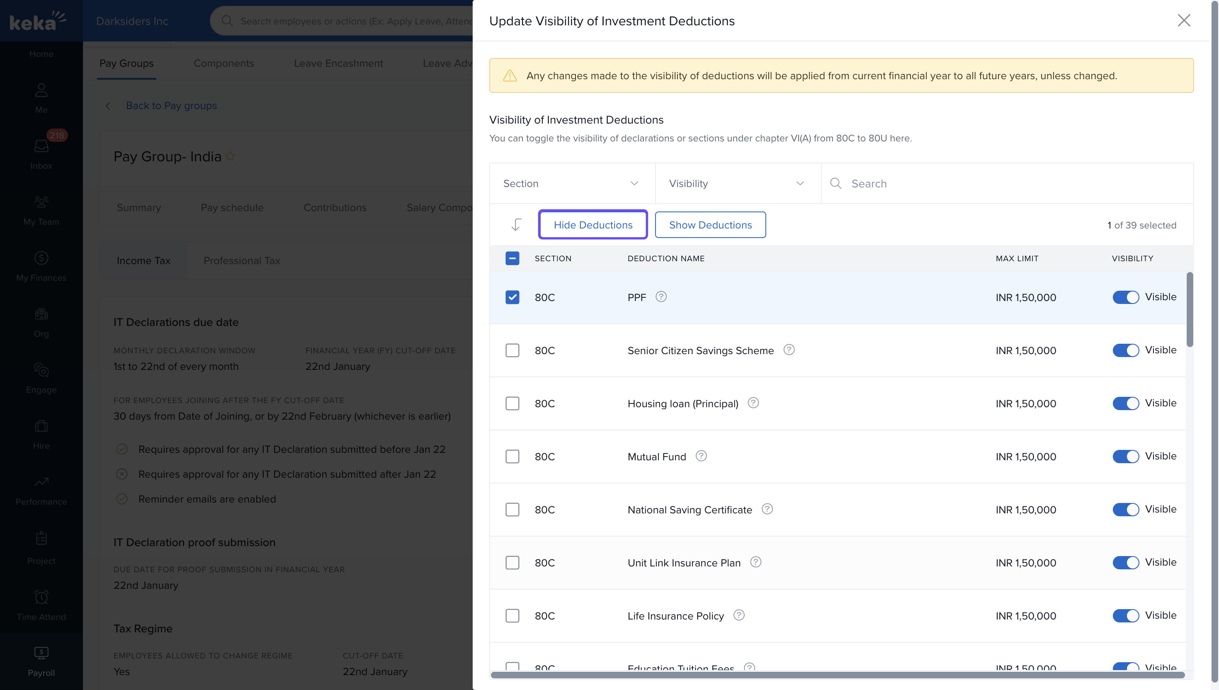Switch to the Components tab
The width and height of the screenshot is (1219, 690).
(223, 63)
